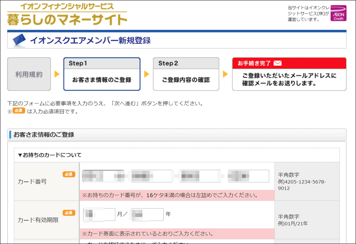Click the 半角数字 hint beside カード有効期限
Viewport: 356px width, 244px height.
point(288,217)
